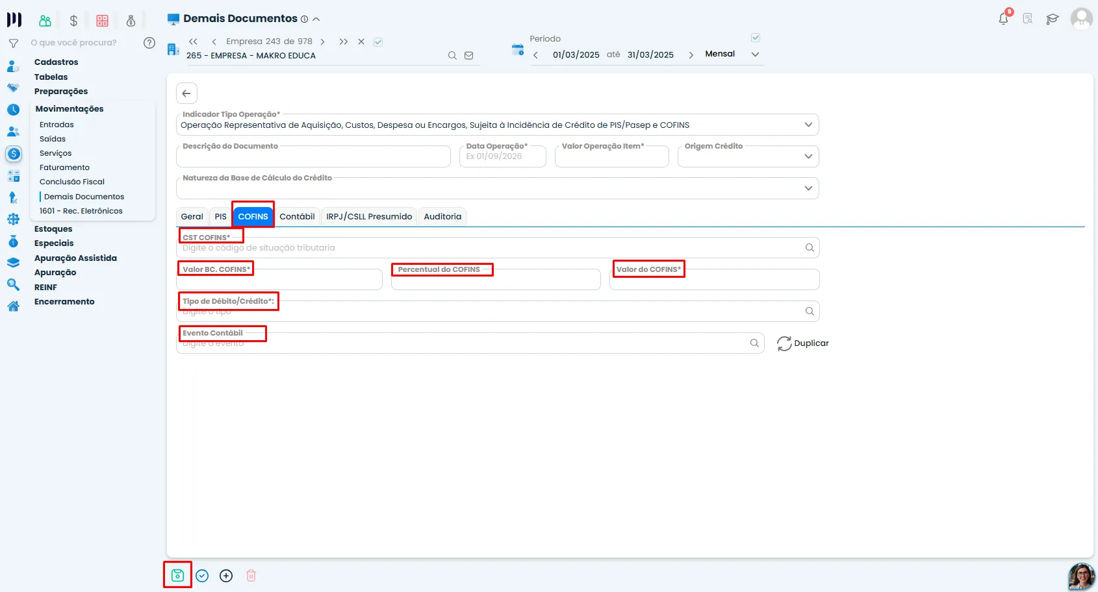Screen dimensions: 1098x592
Task: Click the Valor BC. COFINS input field
Action: pos(279,280)
